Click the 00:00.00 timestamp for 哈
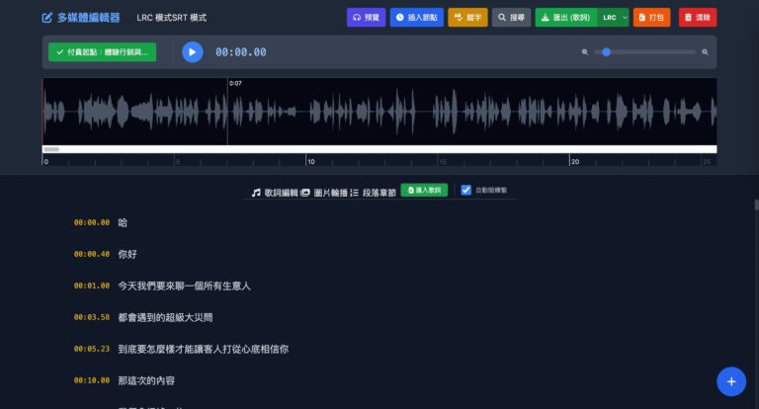759x409 pixels. point(92,222)
